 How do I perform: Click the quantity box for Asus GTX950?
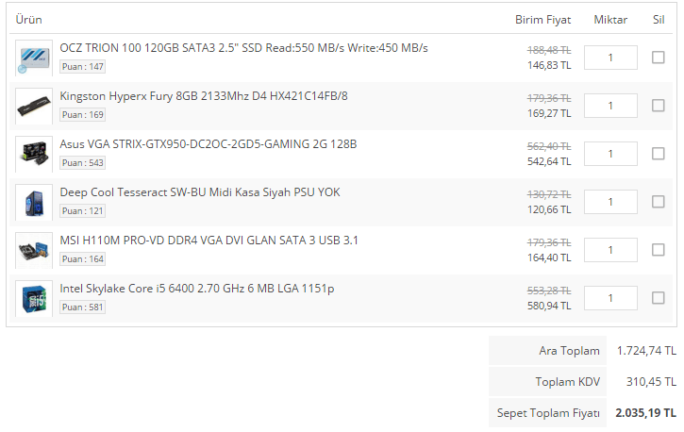click(610, 154)
